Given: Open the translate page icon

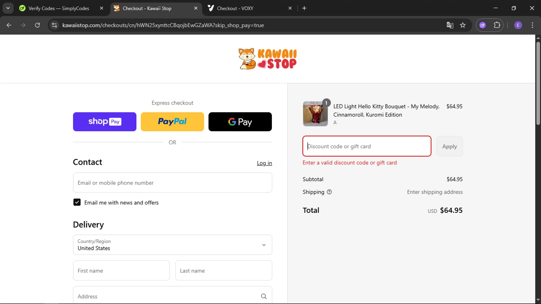Looking at the screenshot, I should pos(450,25).
